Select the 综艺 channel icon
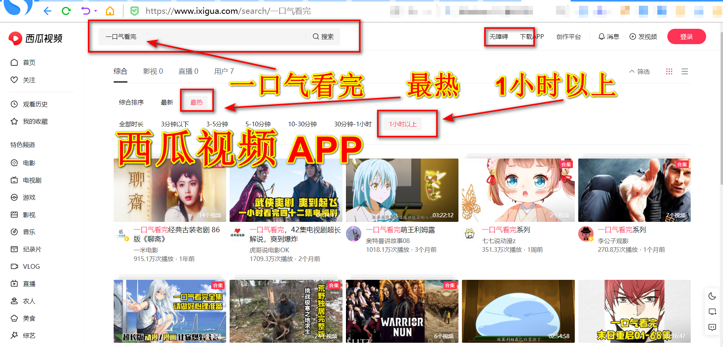The width and height of the screenshot is (723, 347). click(14, 335)
